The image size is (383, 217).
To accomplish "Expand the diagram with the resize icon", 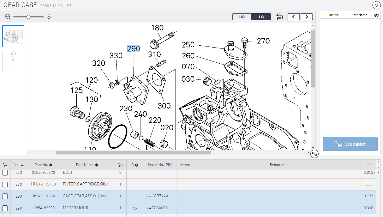I will 314,154.
